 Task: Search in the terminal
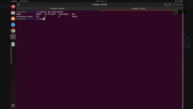coord(166,5)
